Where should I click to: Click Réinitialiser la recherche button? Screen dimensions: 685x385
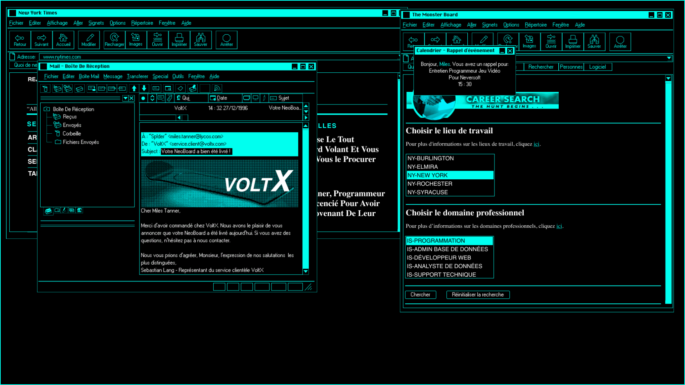478,294
